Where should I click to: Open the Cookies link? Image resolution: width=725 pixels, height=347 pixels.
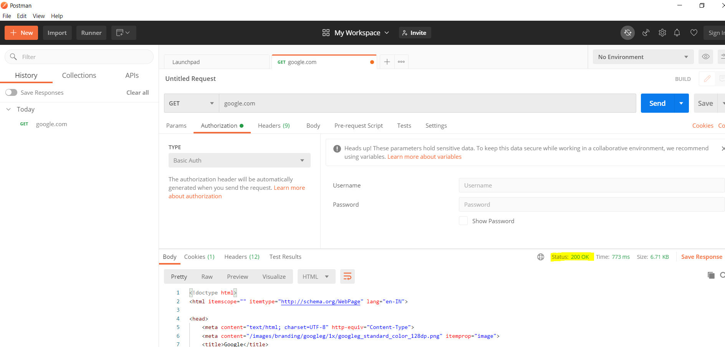tap(703, 126)
